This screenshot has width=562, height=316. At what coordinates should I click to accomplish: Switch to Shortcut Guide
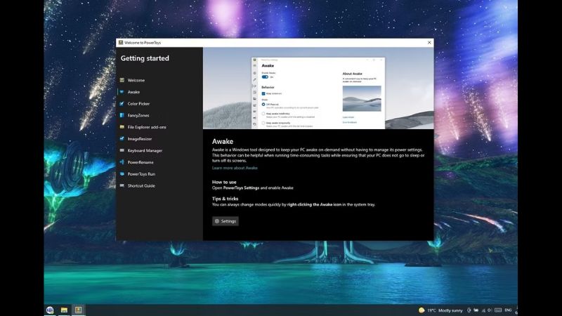(140, 185)
